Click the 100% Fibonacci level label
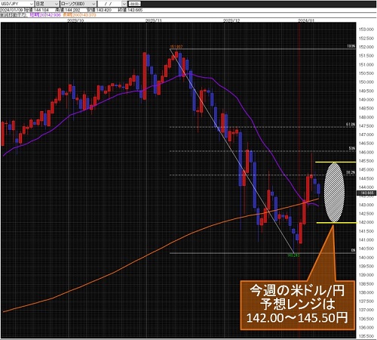 click(351, 46)
